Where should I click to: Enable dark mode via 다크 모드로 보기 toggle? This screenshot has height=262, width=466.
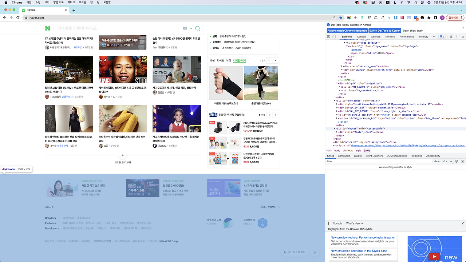pyautogui.click(x=295, y=252)
